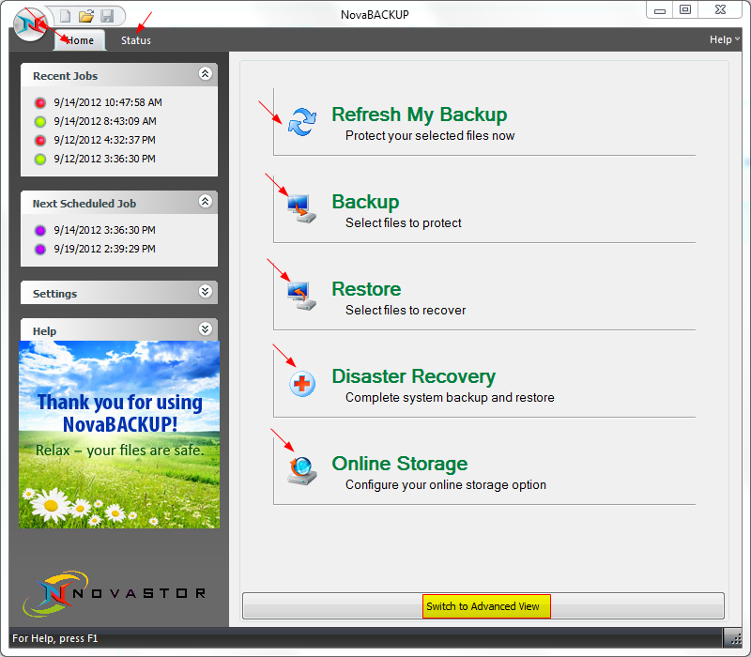Click the Restore computer icon
This screenshot has width=751, height=657.
click(301, 296)
